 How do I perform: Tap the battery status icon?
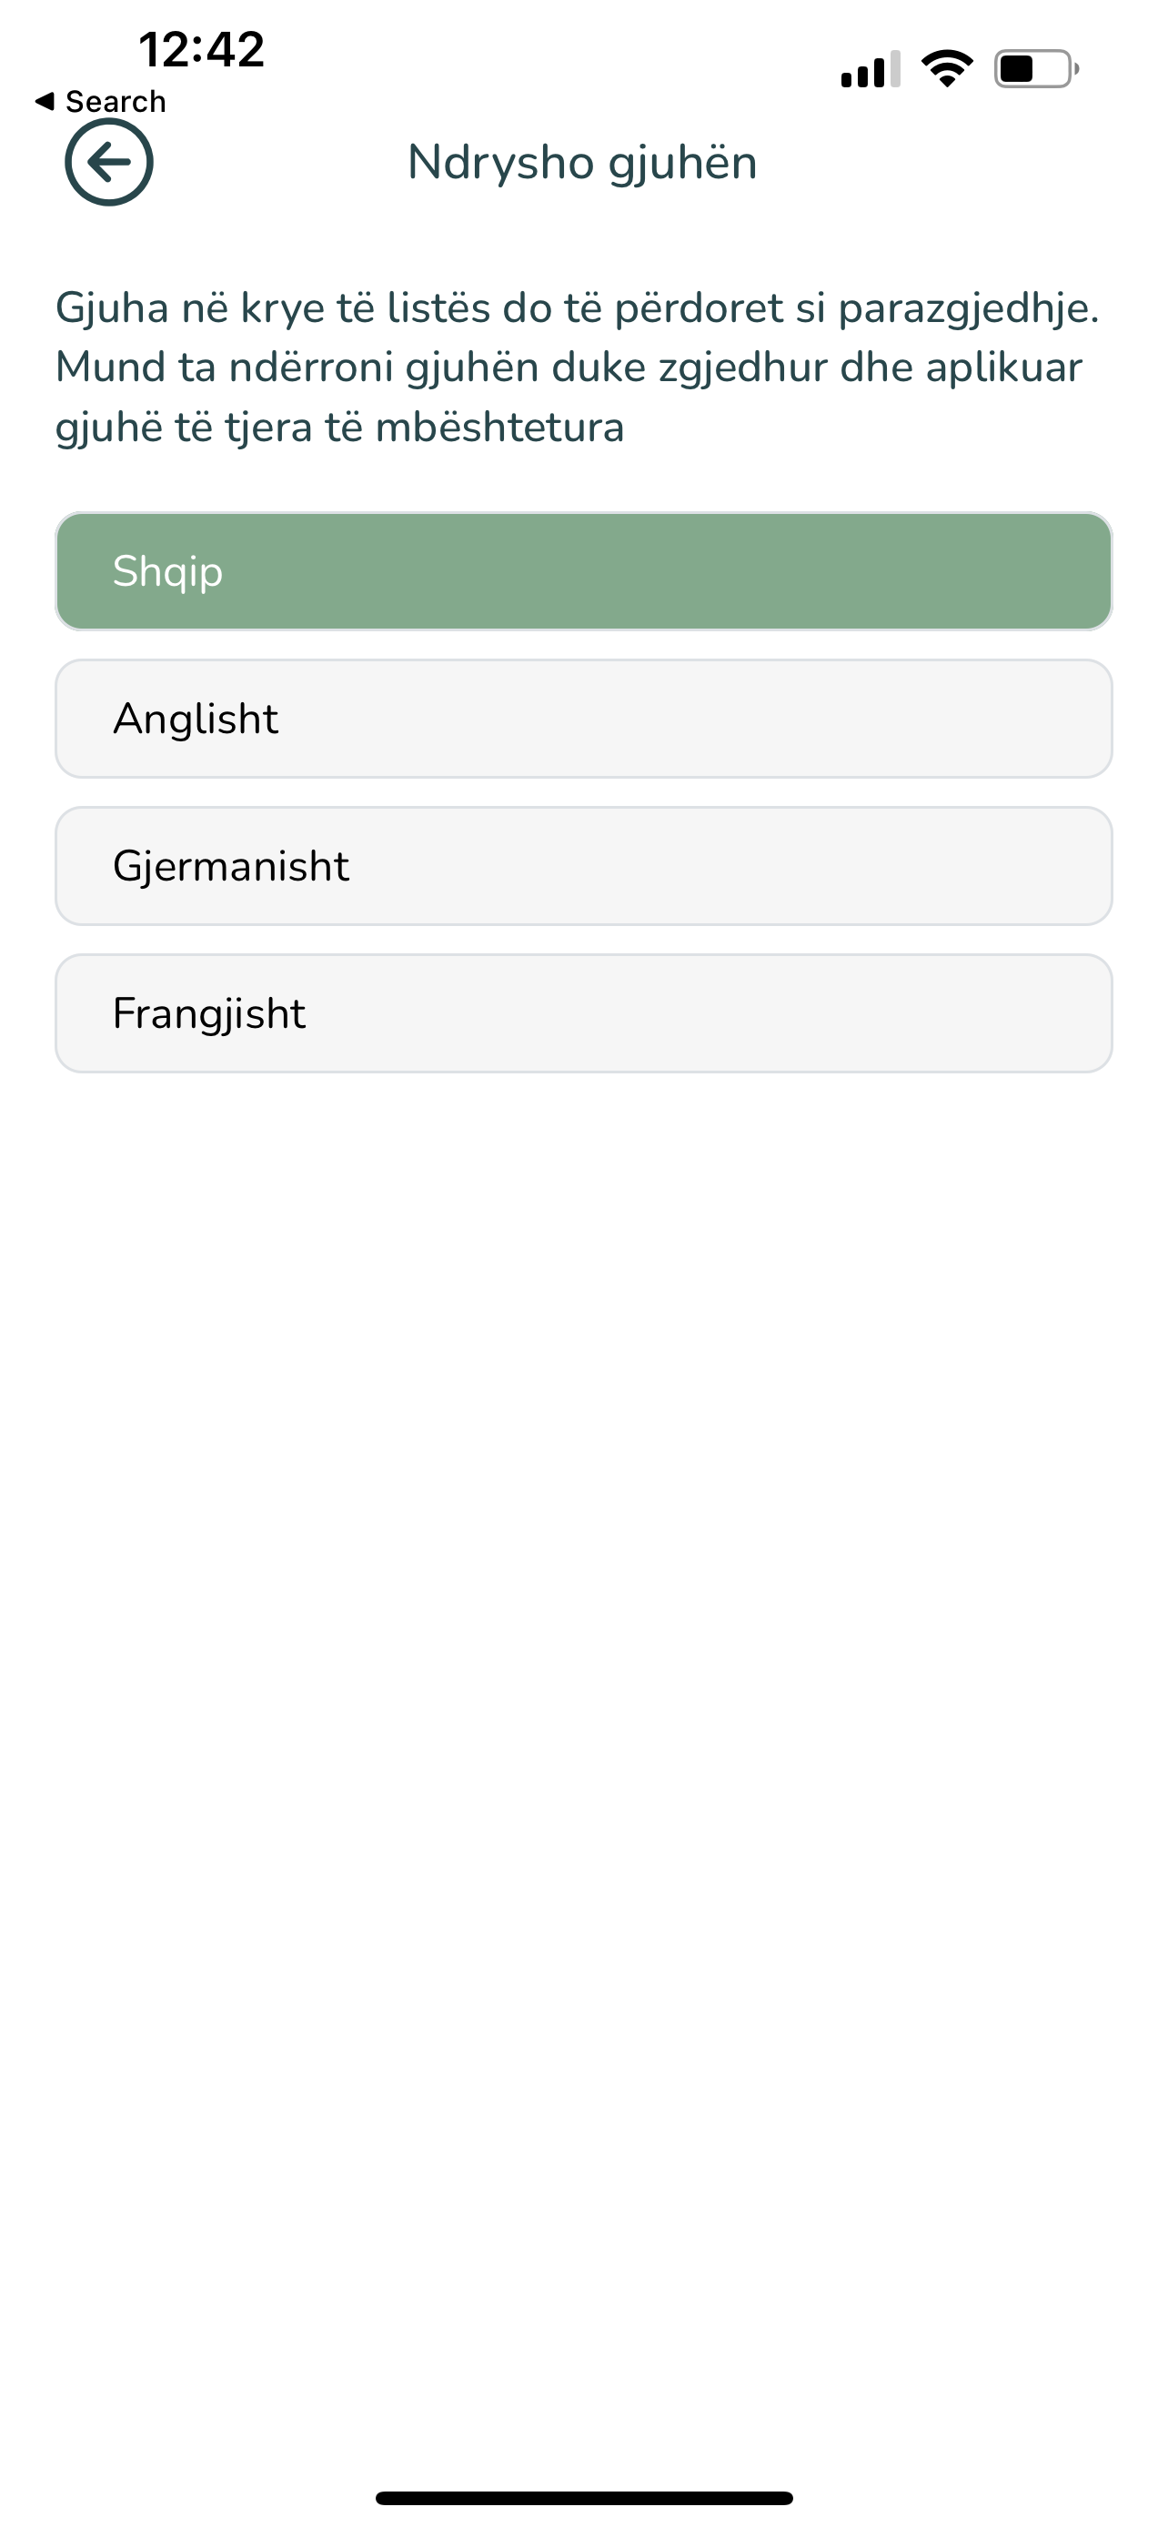1037,68
